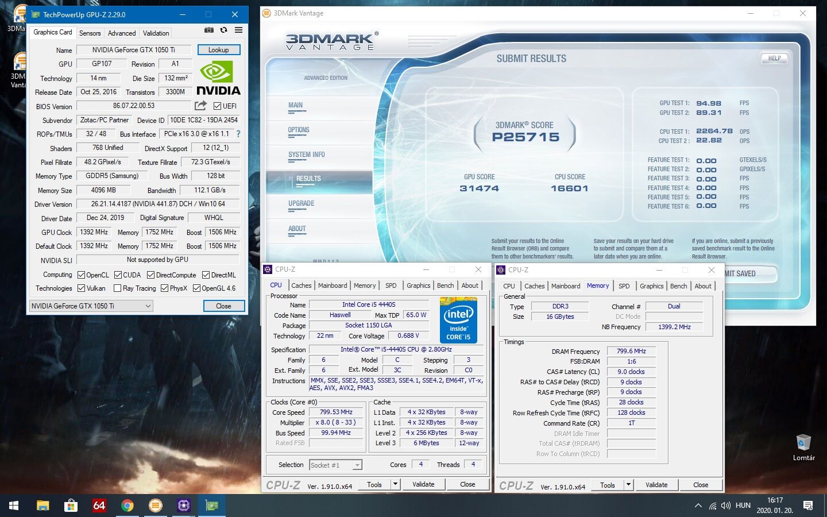The height and width of the screenshot is (517, 827).
Task: Click the GPU Name field in GPU-Z
Action: 134,50
